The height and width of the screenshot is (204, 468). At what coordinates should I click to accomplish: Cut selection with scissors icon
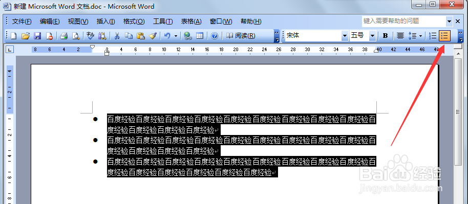pyautogui.click(x=117, y=36)
